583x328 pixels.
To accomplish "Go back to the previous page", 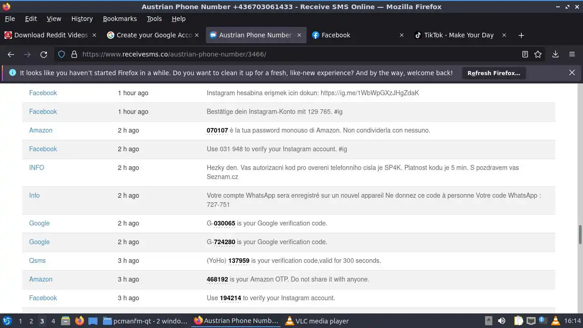I will [x=11, y=54].
